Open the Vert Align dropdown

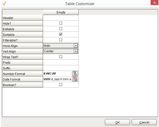click(x=75, y=51)
